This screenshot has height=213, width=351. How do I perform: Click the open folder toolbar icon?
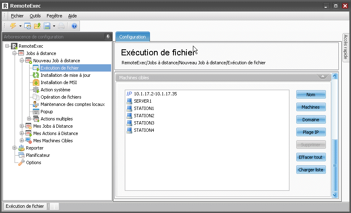[x=37, y=26]
